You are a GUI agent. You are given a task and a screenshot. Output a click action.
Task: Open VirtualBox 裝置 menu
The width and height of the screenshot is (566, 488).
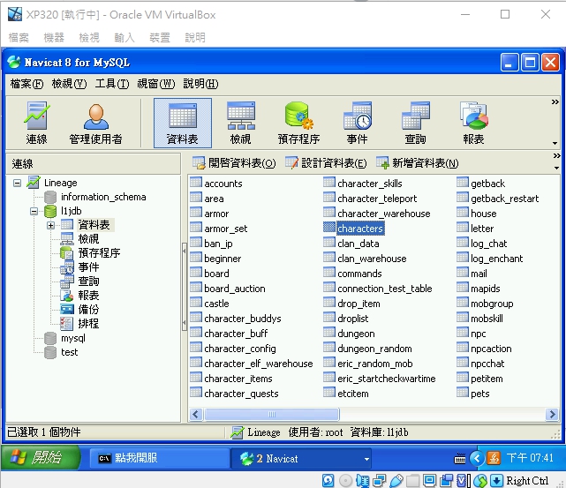click(160, 37)
